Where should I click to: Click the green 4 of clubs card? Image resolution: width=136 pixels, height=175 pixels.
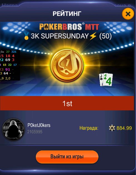coord(108,79)
